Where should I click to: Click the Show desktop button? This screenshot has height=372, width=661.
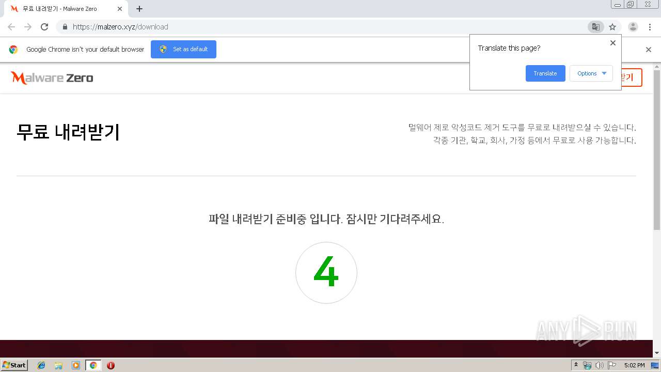pyautogui.click(x=656, y=365)
